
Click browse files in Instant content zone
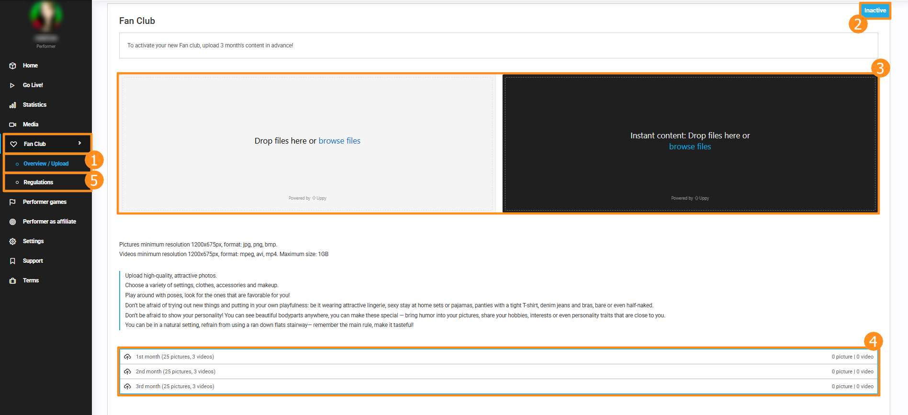tap(690, 147)
